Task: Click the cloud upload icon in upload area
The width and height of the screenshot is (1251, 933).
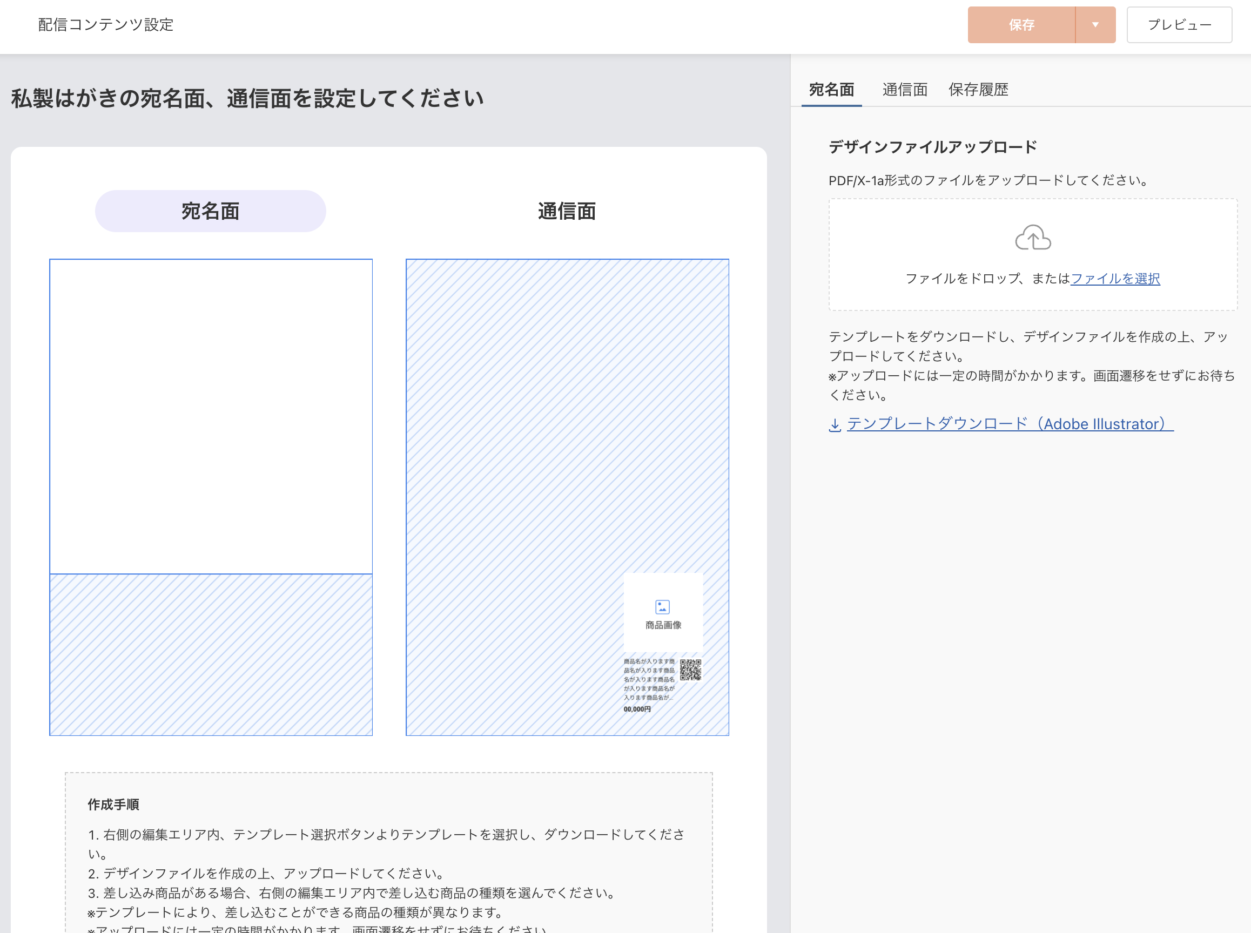Action: 1033,237
